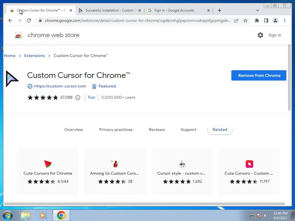Viewport: 295px width, 221px height.
Task: Bookmark this page with the star
Action: click(245, 20)
